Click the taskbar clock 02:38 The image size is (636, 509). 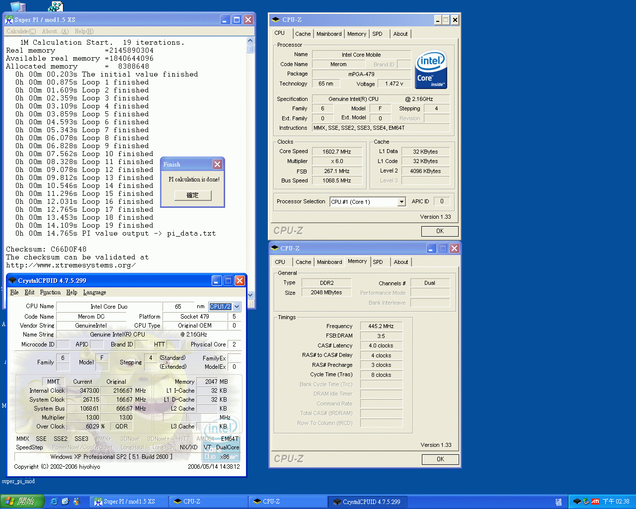pos(616,502)
